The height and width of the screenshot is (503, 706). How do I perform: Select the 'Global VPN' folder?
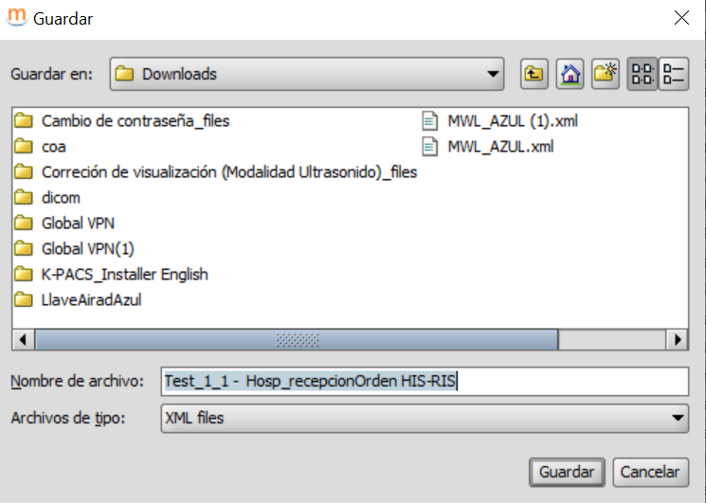click(78, 224)
